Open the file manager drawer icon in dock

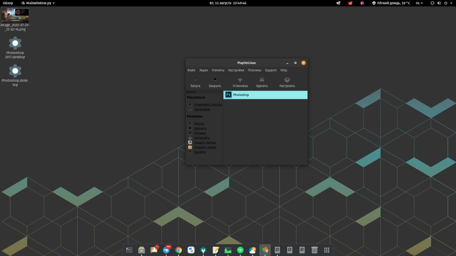coord(141,250)
